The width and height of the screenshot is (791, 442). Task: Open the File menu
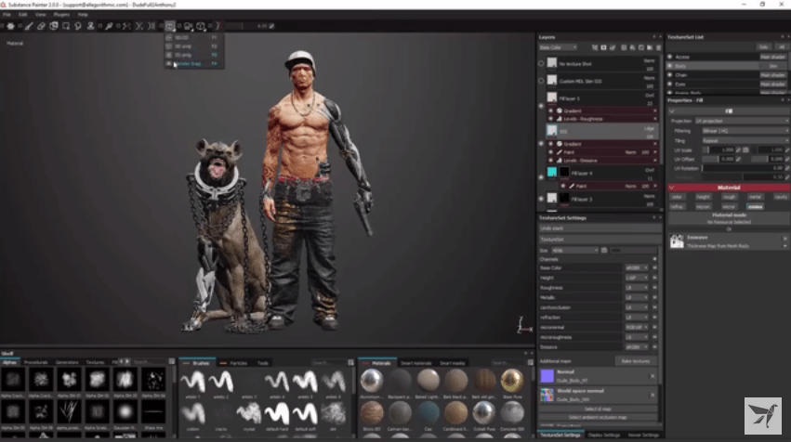point(7,15)
